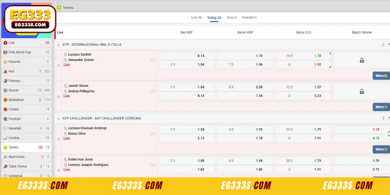
Task: Open live stream icon for Darderi match
Action: pos(153,60)
